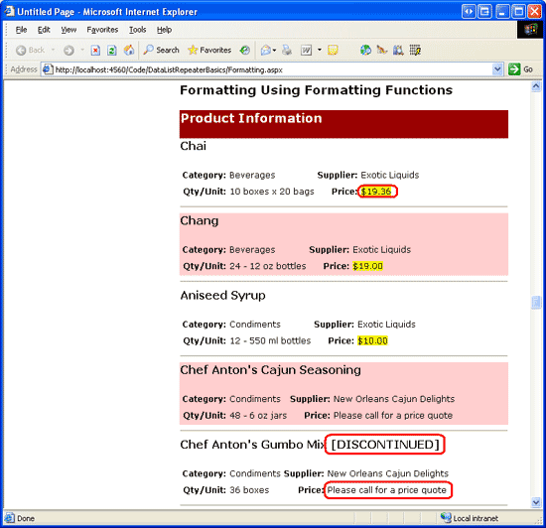Expand the Edit with Word dropdown arrow
Image resolution: width=546 pixels, height=528 pixels.
point(320,50)
